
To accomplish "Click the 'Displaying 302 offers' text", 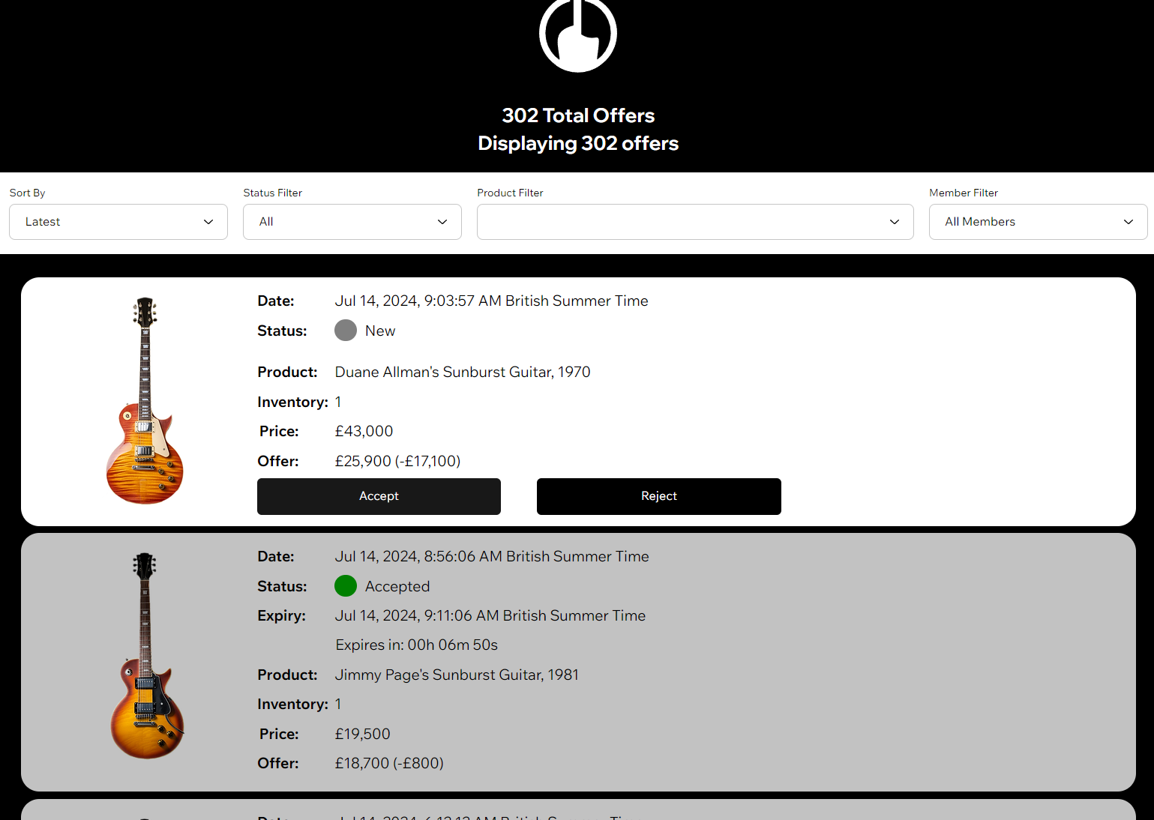I will (578, 143).
